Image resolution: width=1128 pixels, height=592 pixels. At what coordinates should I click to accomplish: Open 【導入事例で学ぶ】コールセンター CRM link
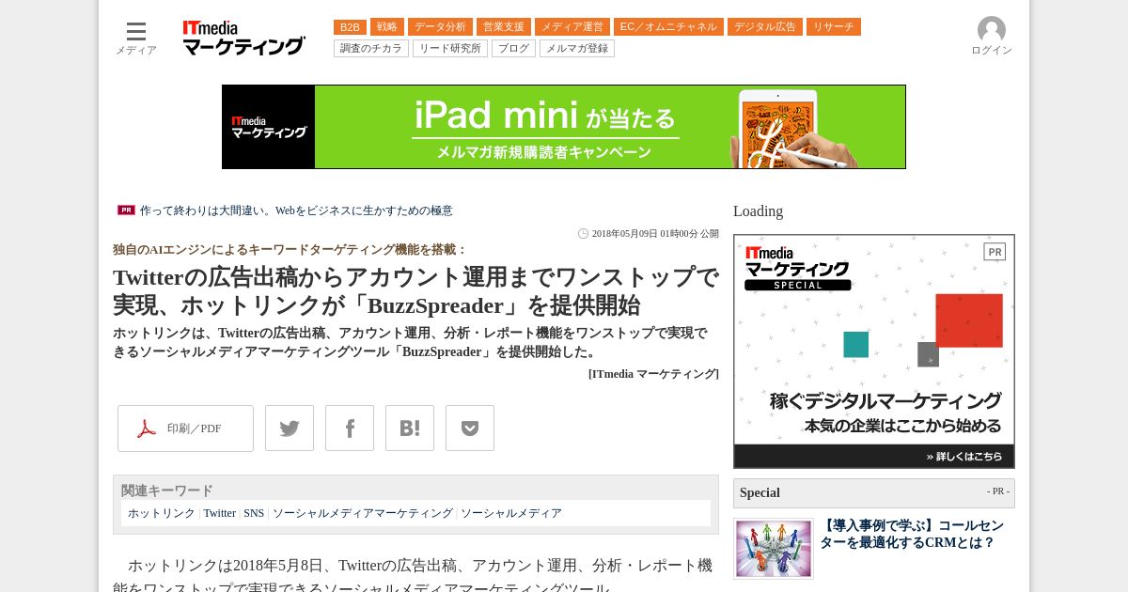click(912, 535)
